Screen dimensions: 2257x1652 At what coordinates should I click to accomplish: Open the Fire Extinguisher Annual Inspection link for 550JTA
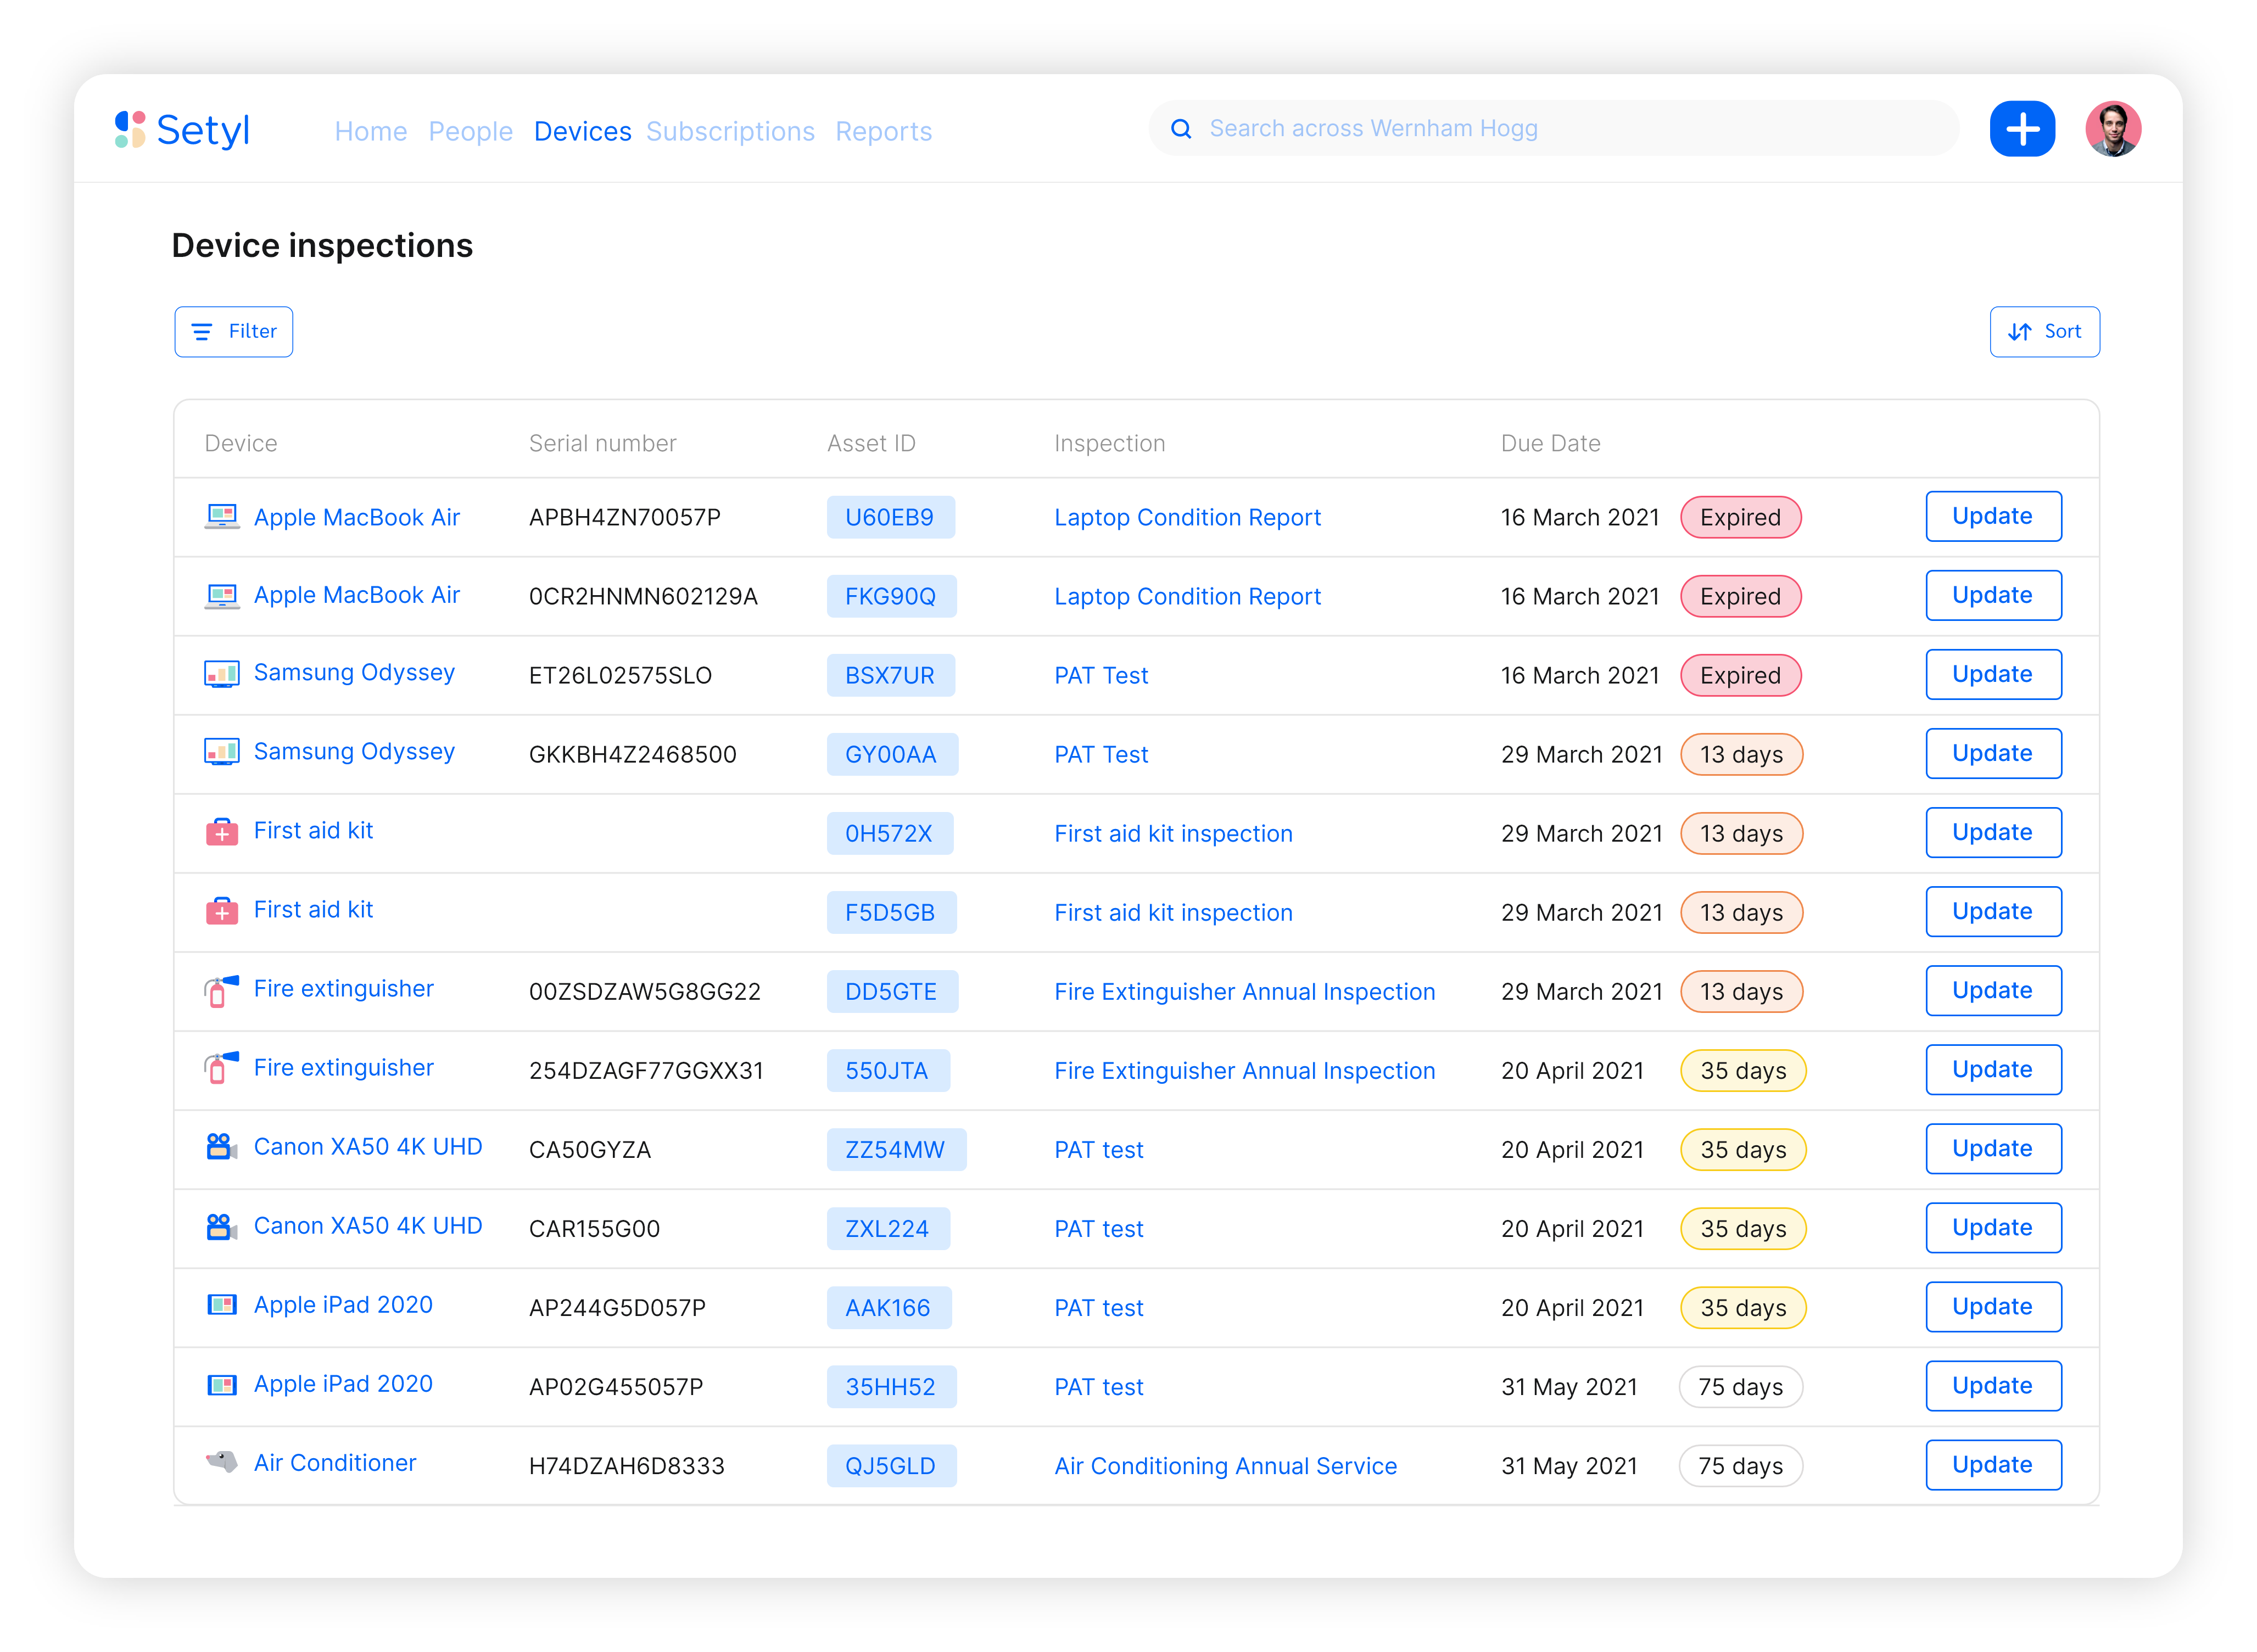click(x=1244, y=1071)
